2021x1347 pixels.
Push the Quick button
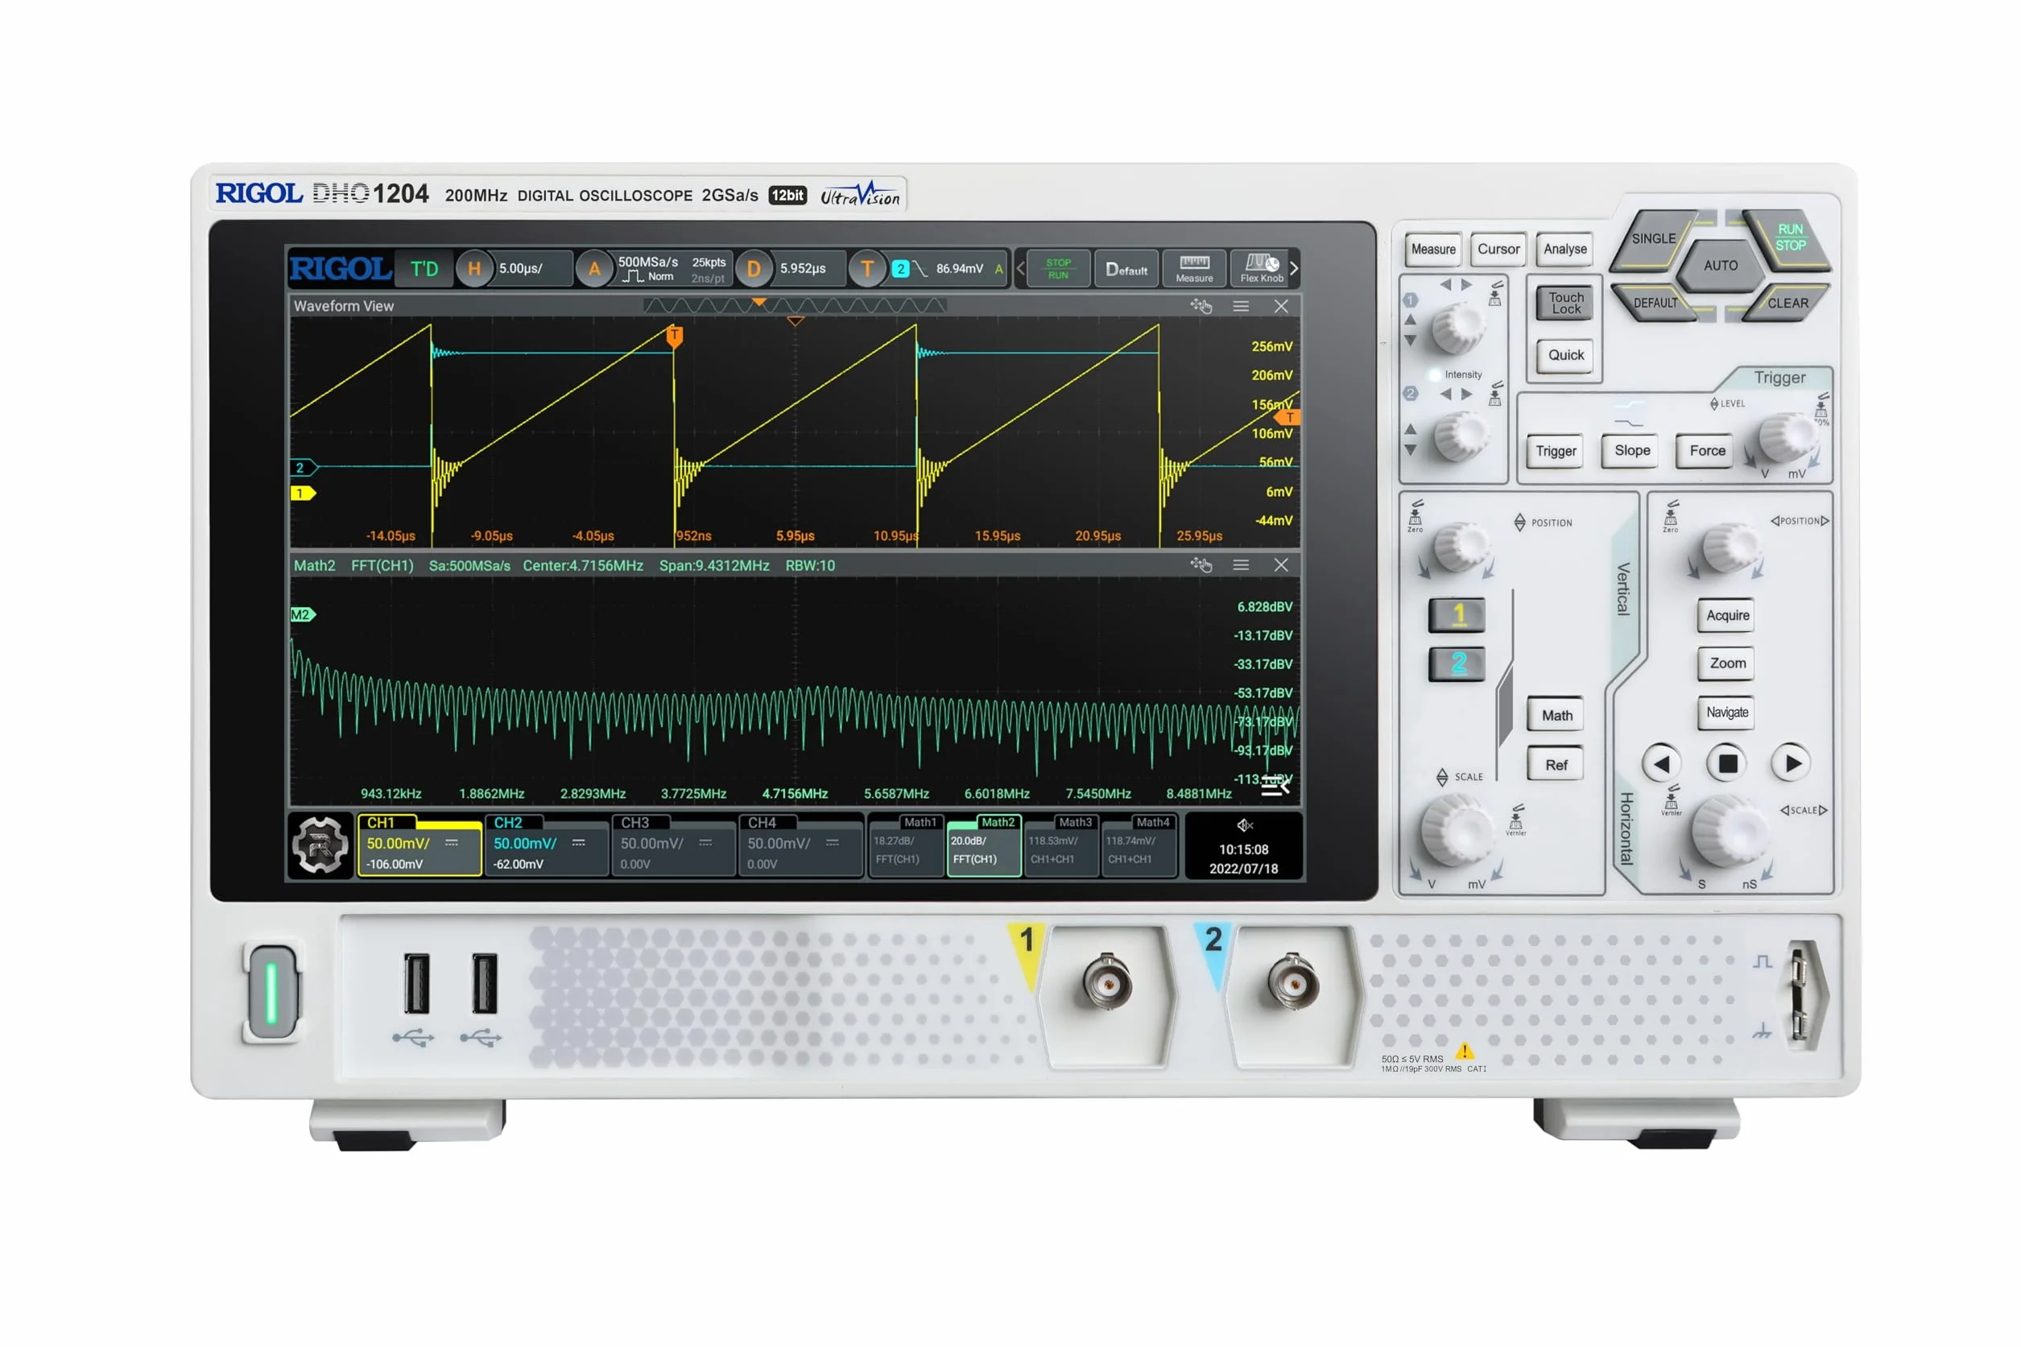click(x=1565, y=355)
